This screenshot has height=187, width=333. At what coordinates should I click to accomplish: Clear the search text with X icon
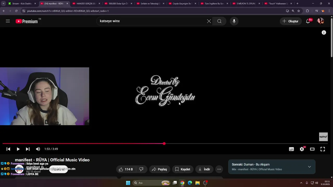point(209,21)
